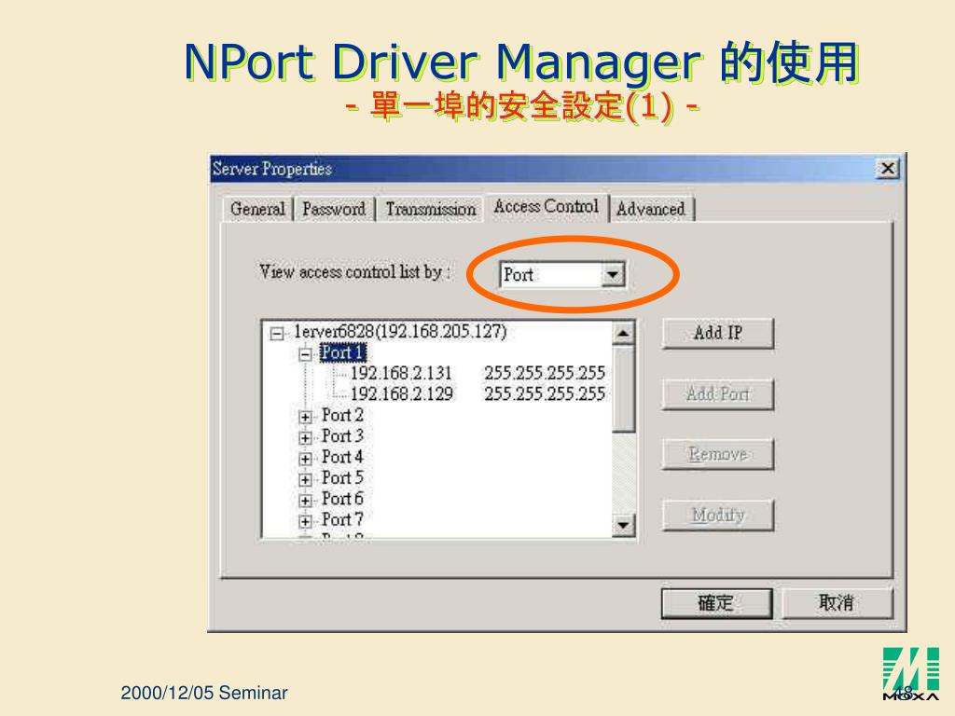The height and width of the screenshot is (716, 955).
Task: Click the Add Port button
Action: (x=717, y=394)
